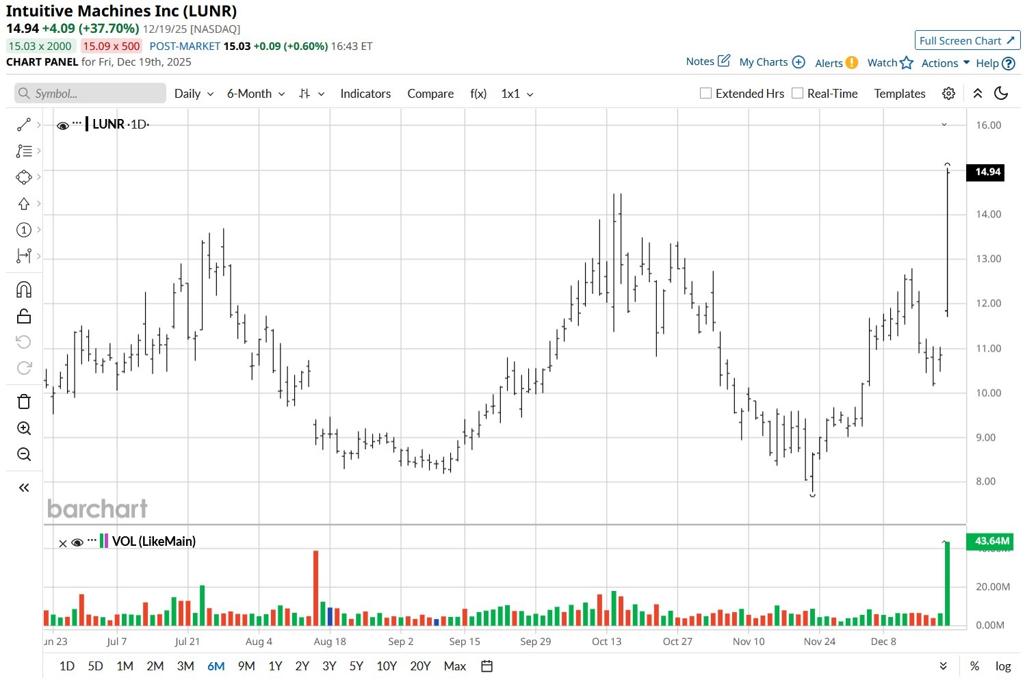Open the Daily frequency dropdown
This screenshot has width=1025, height=684.
click(x=194, y=94)
